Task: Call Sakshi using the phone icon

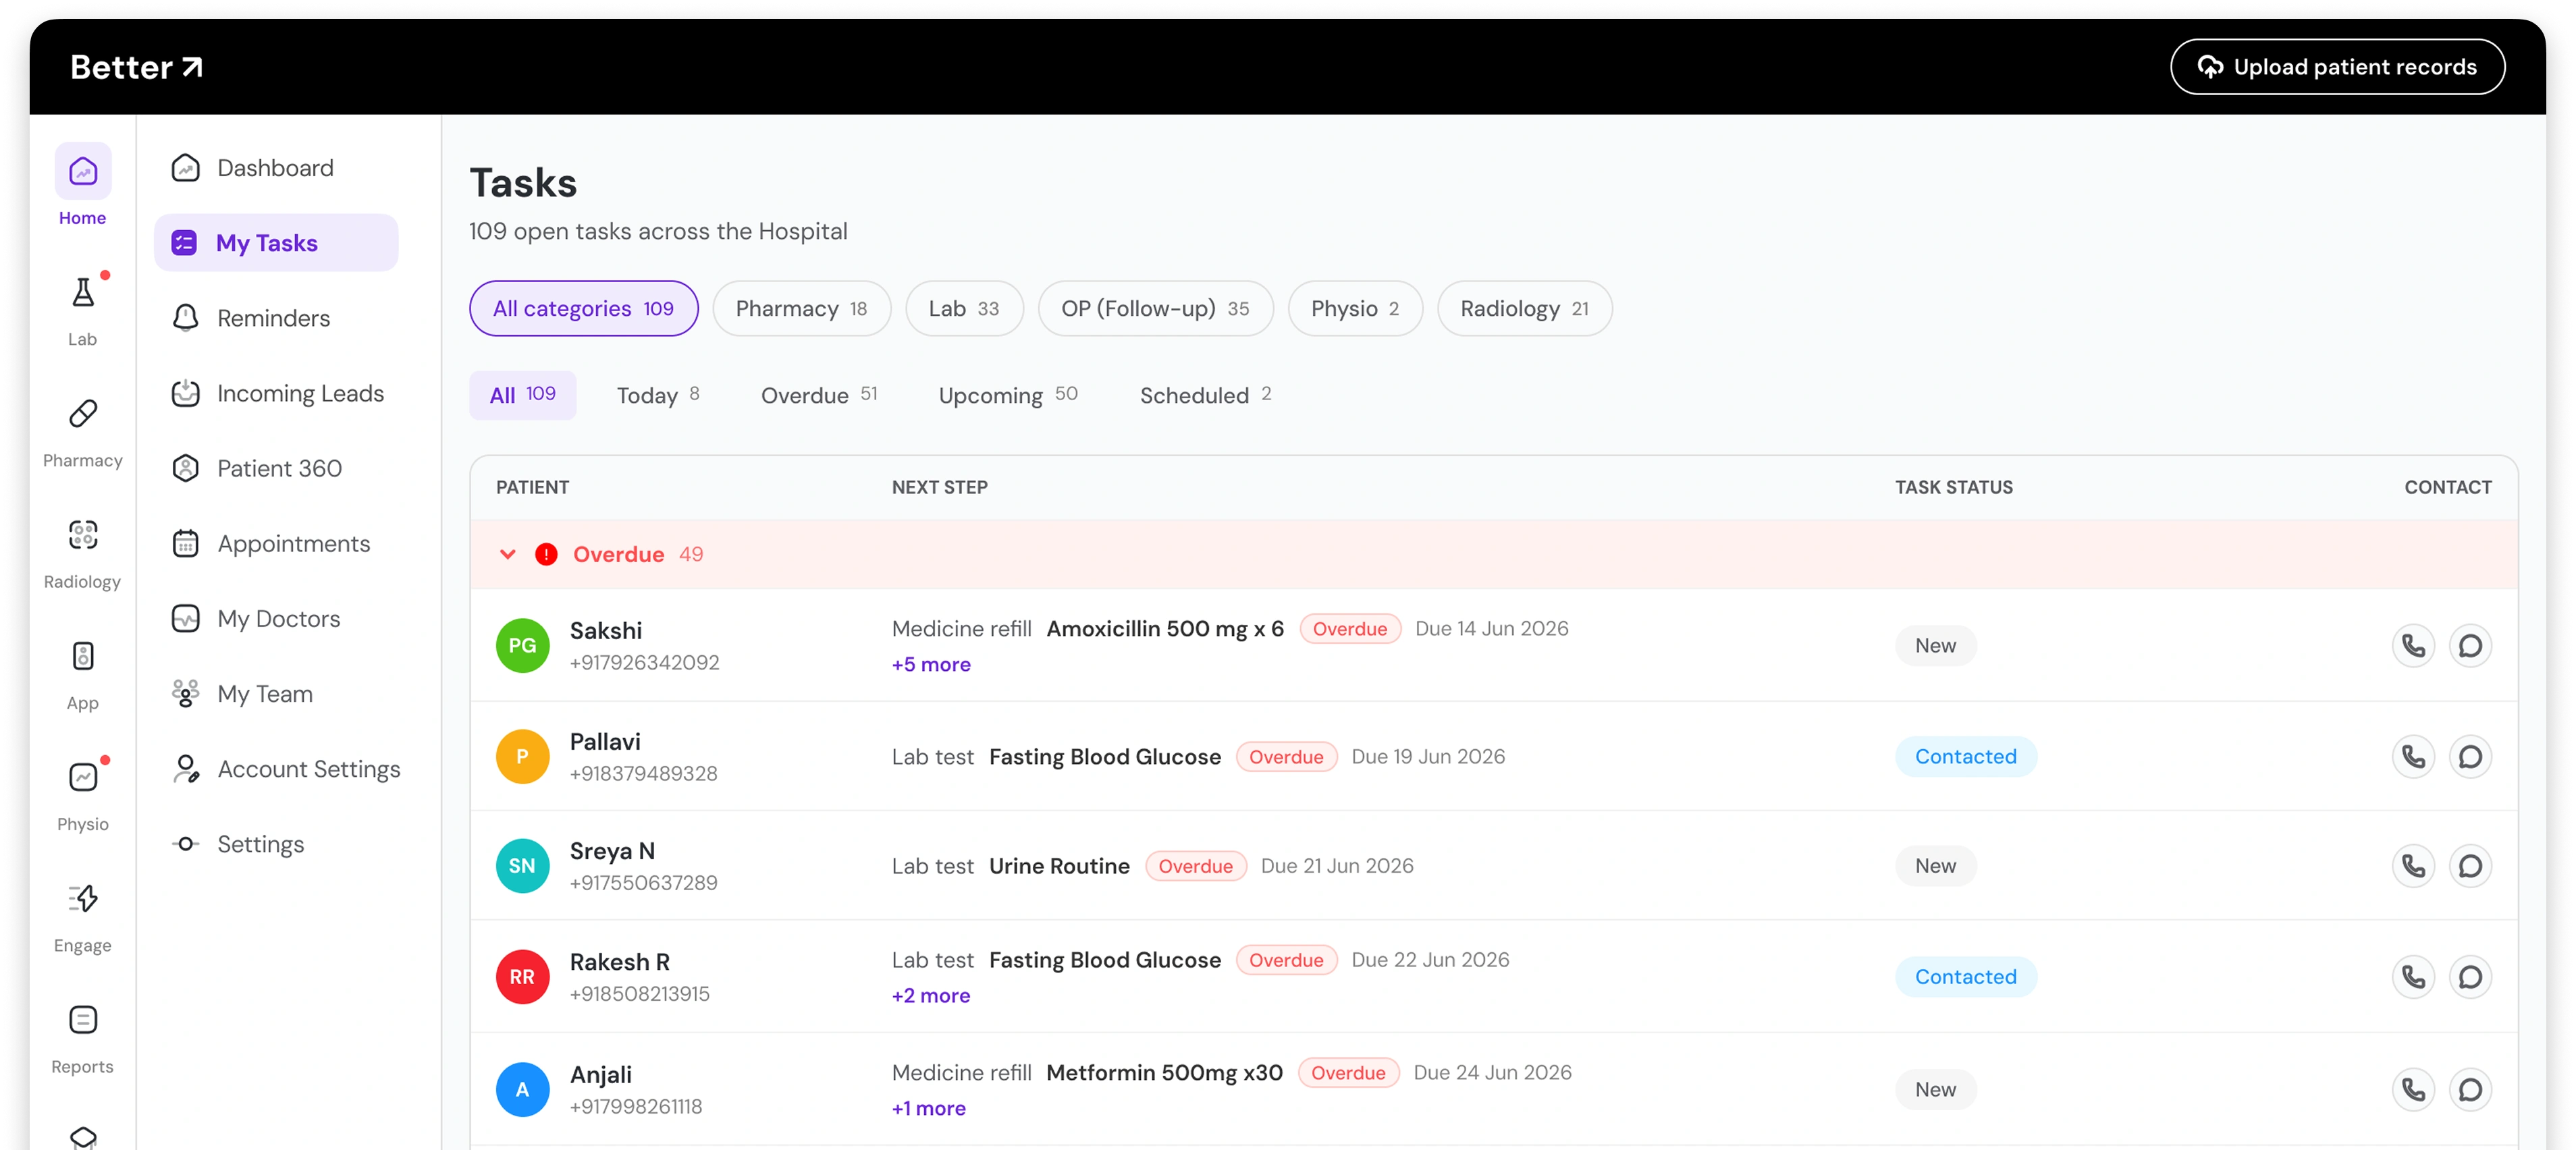Action: [2413, 645]
